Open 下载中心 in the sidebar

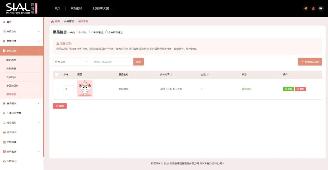pos(12,161)
